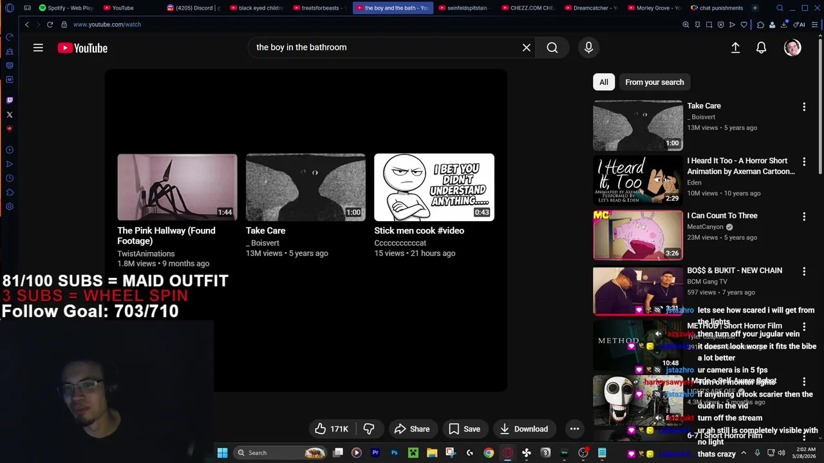Click the Share button
This screenshot has height=463, width=824.
coord(412,429)
